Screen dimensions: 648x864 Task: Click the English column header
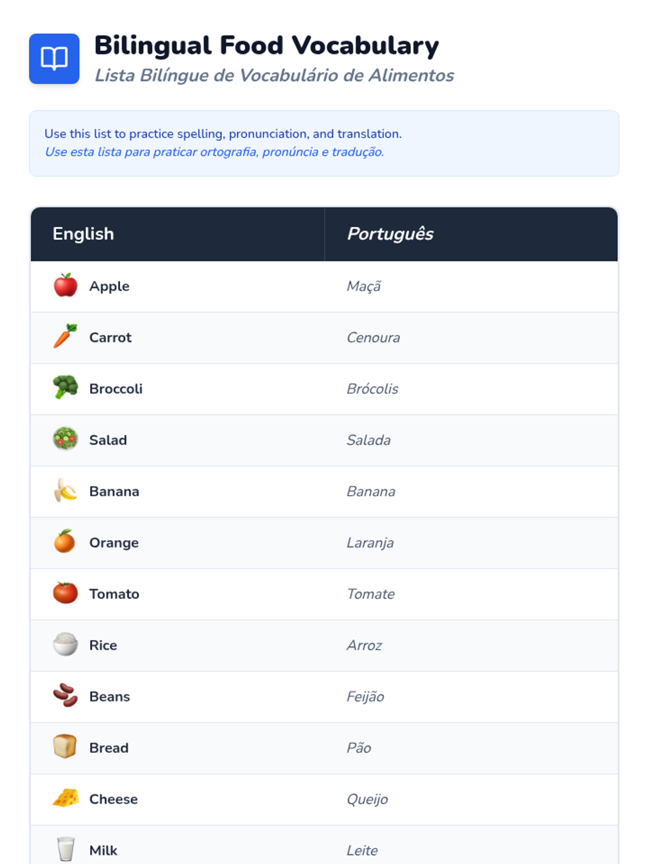(83, 234)
